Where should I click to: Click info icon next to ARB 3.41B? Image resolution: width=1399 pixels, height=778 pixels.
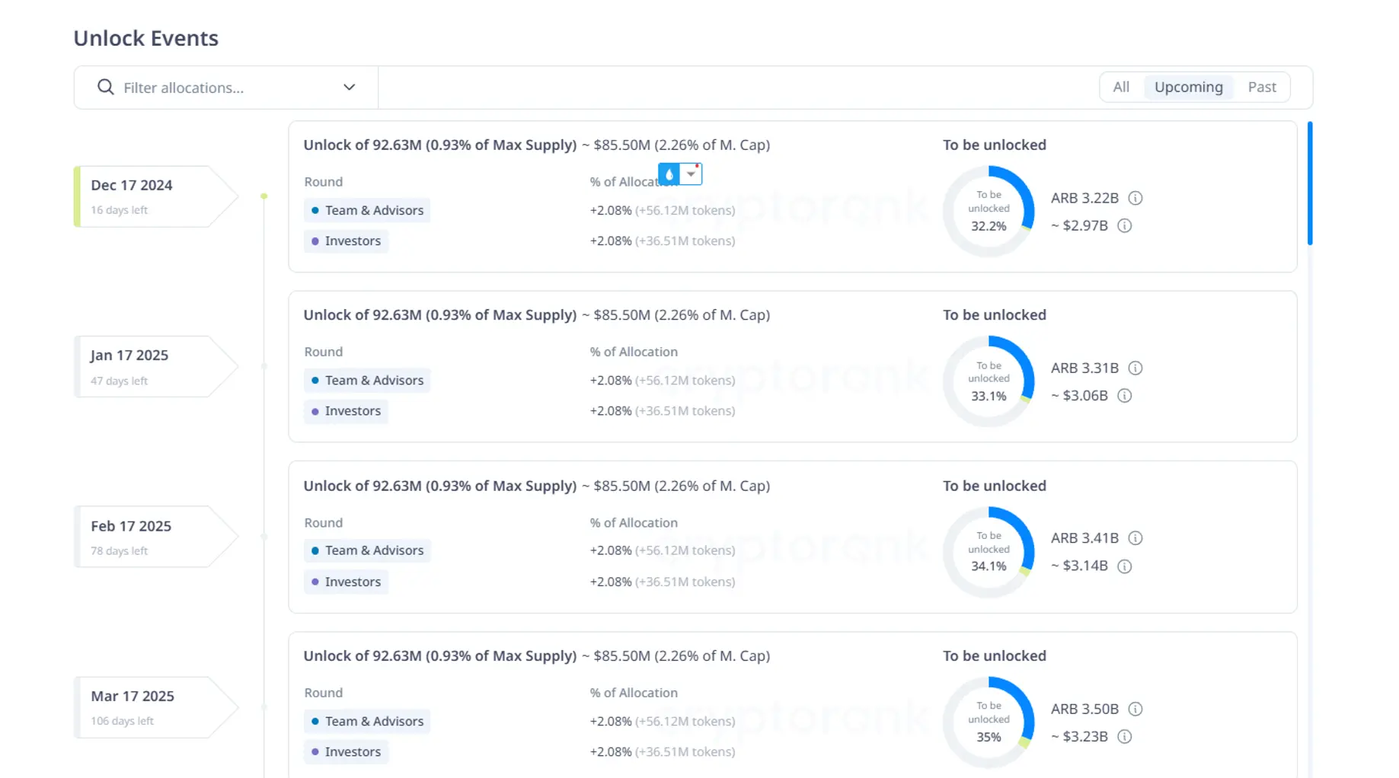[1135, 538]
